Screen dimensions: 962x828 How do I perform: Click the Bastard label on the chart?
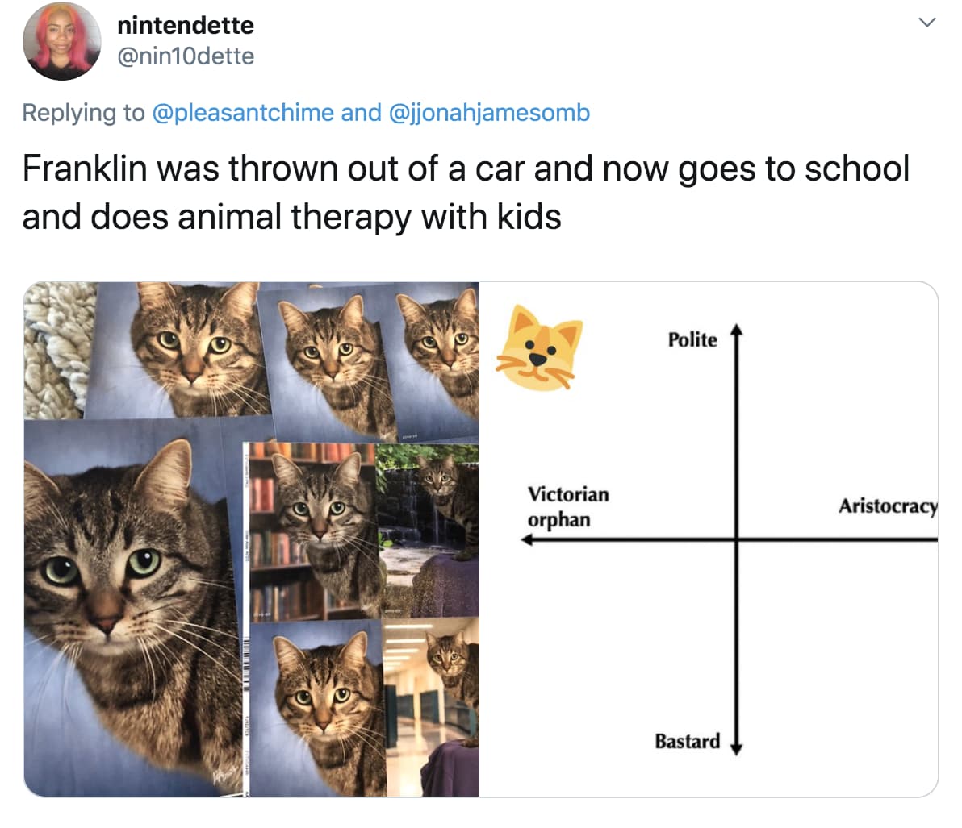click(x=688, y=740)
